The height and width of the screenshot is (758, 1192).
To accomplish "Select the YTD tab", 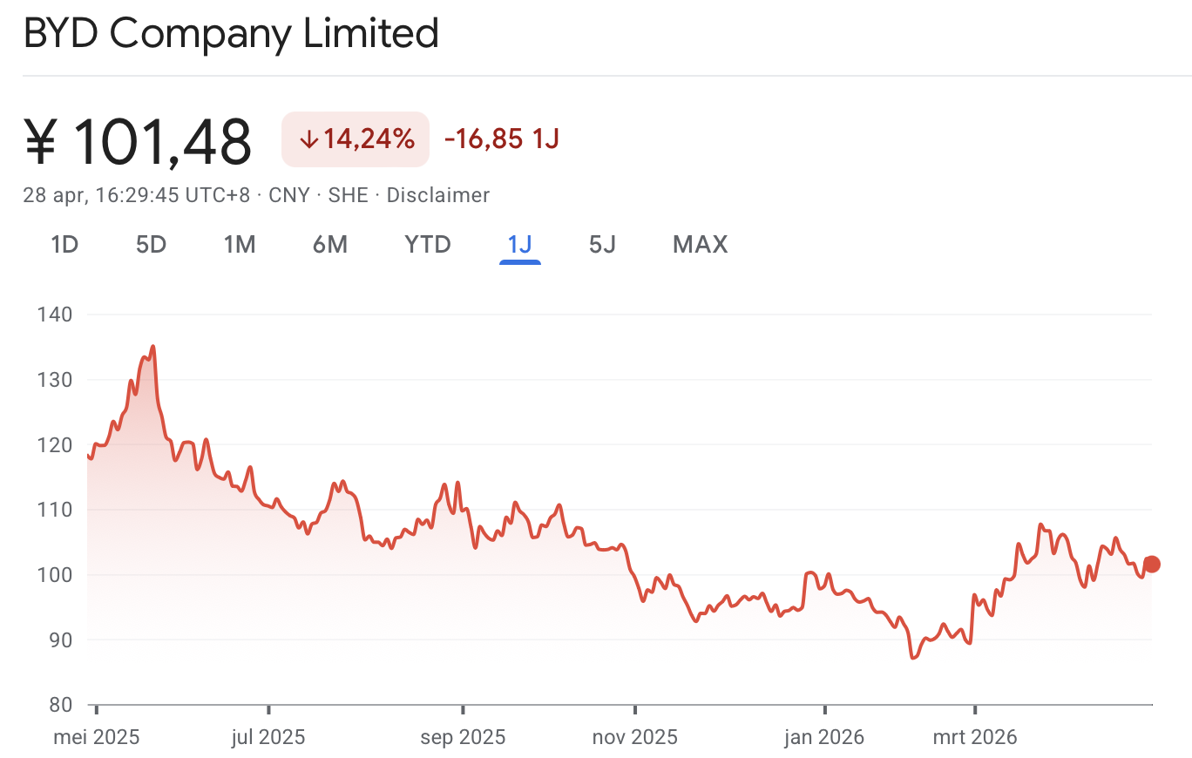I will pyautogui.click(x=428, y=245).
